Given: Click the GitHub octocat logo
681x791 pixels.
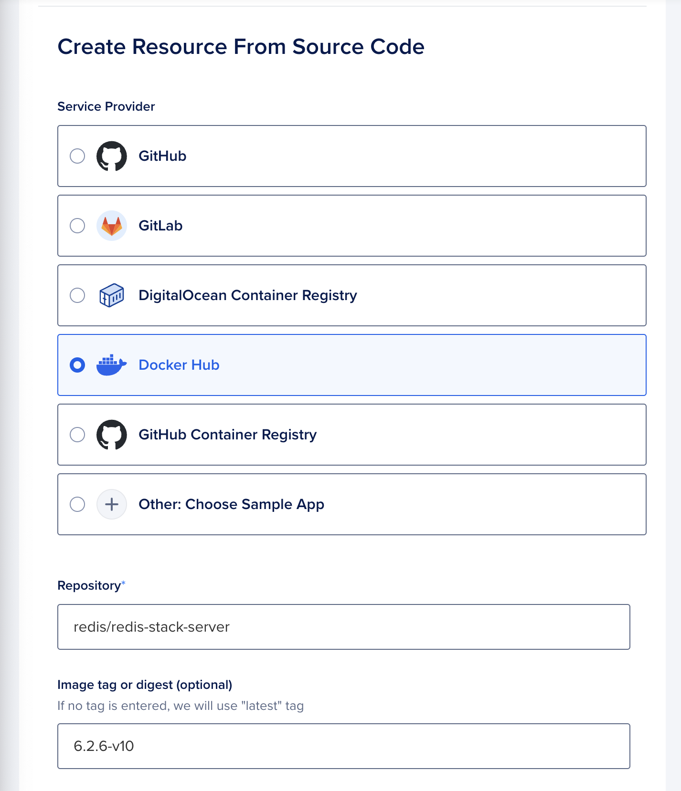Looking at the screenshot, I should pos(112,156).
